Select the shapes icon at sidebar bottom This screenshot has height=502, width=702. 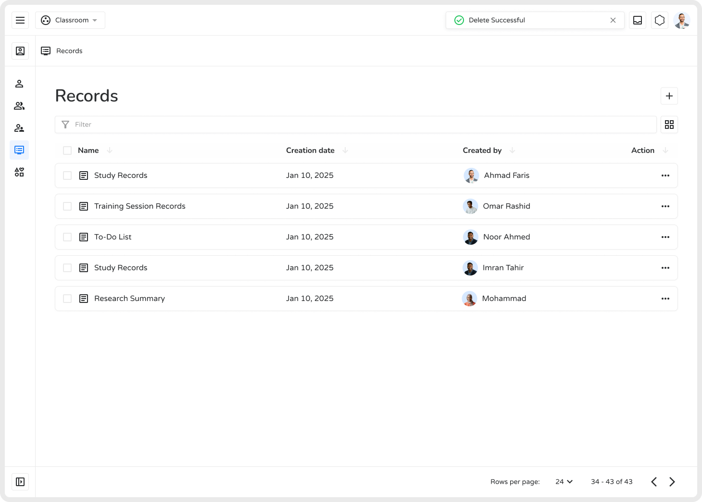(19, 172)
